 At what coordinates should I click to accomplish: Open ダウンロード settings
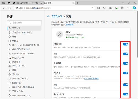[x=24, y=62]
